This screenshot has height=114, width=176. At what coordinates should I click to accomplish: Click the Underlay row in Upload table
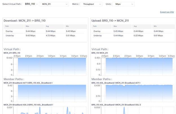133,36
